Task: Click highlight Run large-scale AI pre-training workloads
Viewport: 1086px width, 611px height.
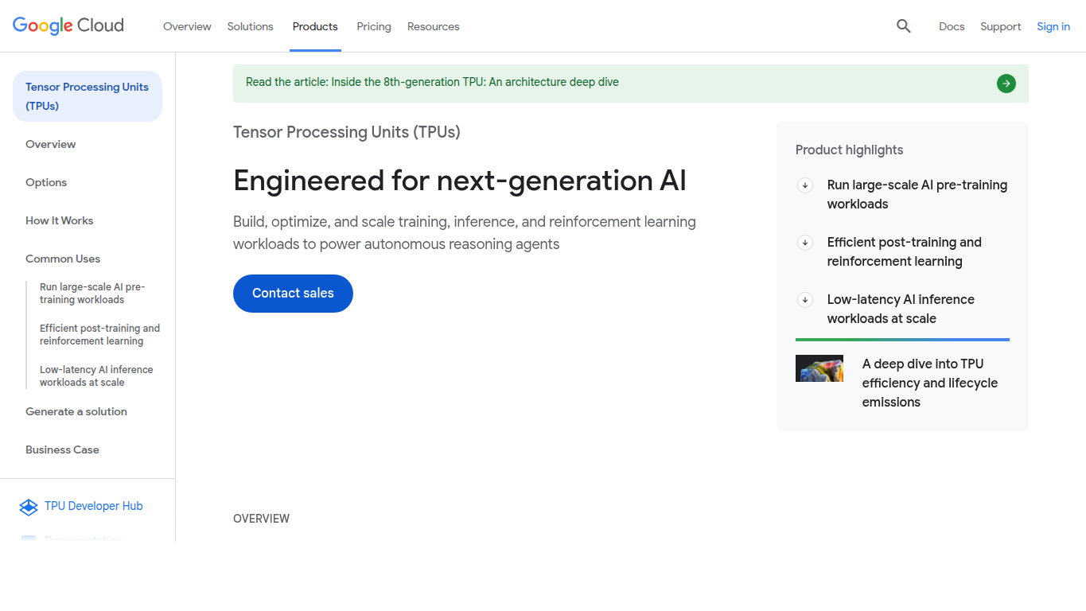Action: point(917,195)
